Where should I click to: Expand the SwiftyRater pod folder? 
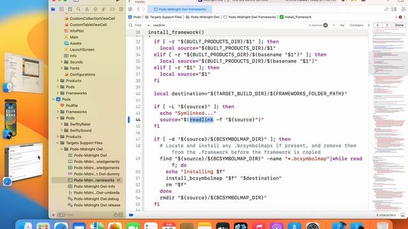(62, 124)
